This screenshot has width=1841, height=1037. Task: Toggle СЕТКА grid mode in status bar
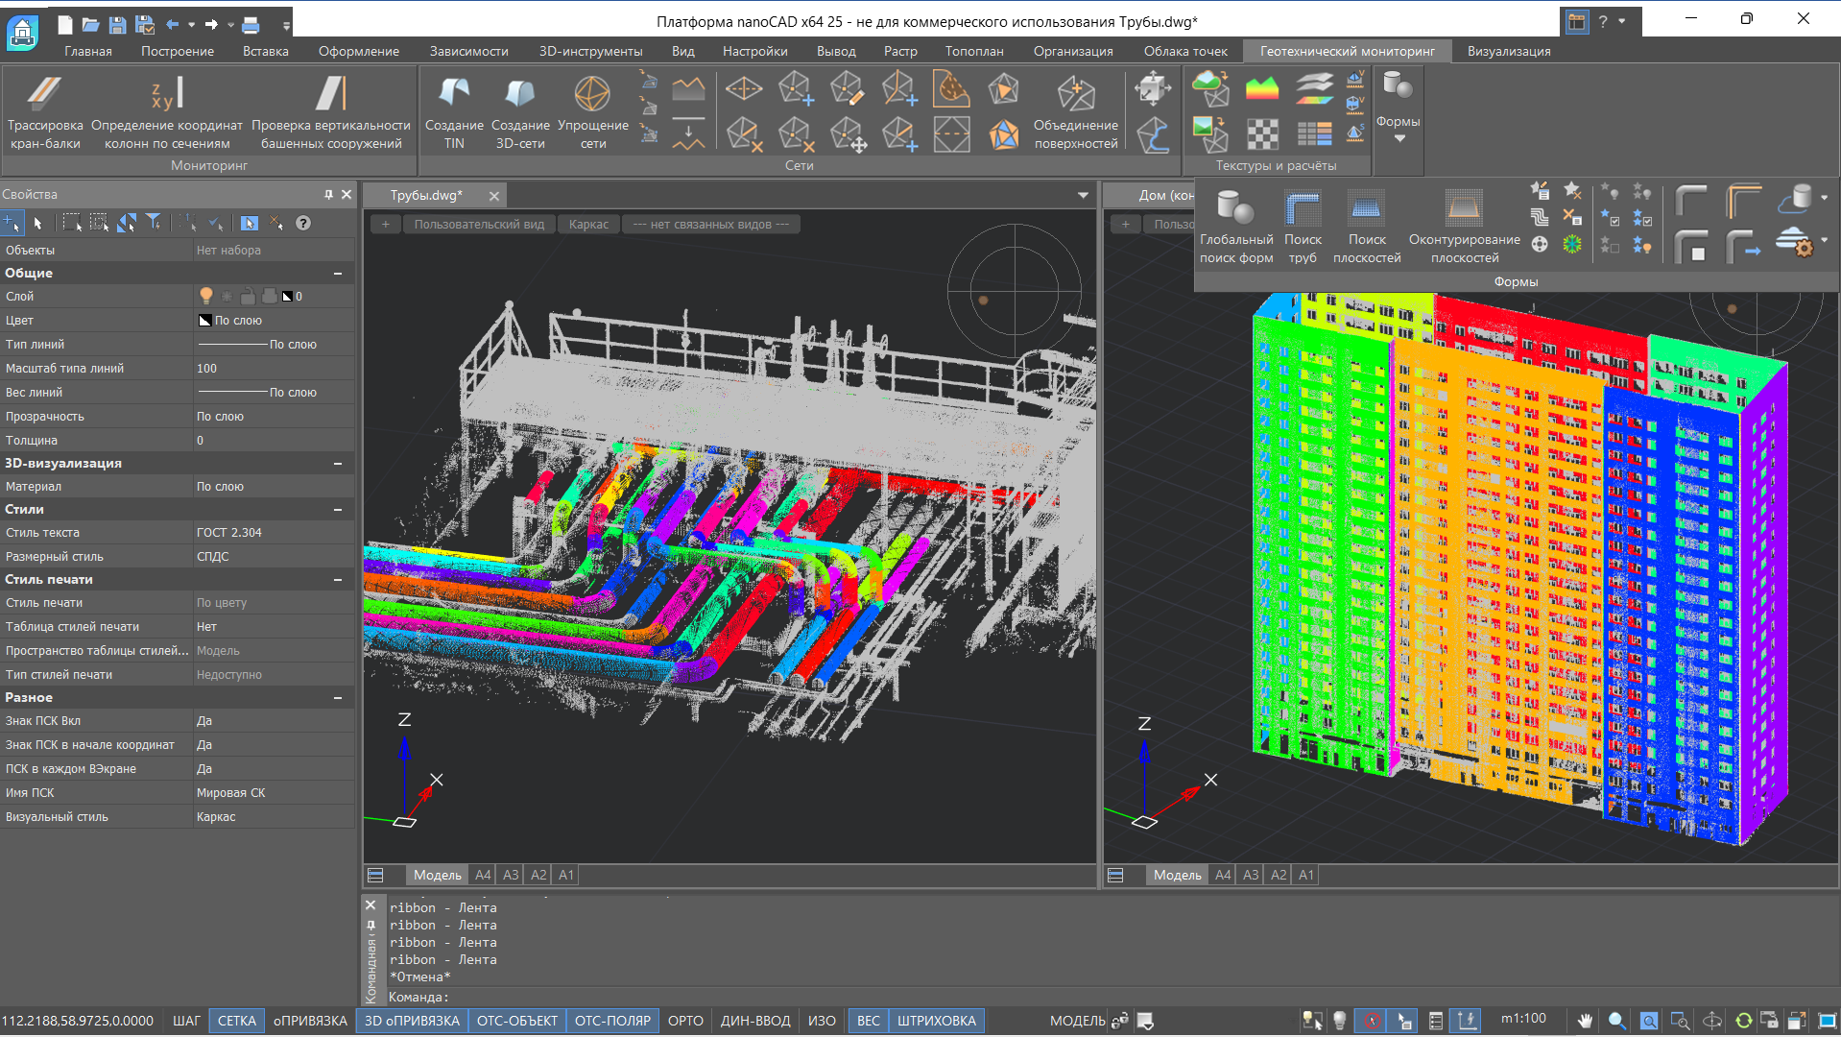[236, 1021]
